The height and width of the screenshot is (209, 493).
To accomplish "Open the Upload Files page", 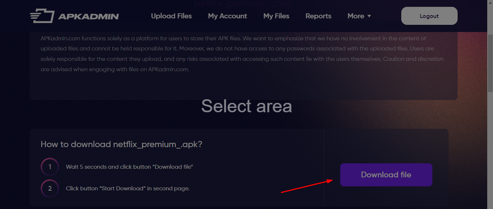I will 171,16.
